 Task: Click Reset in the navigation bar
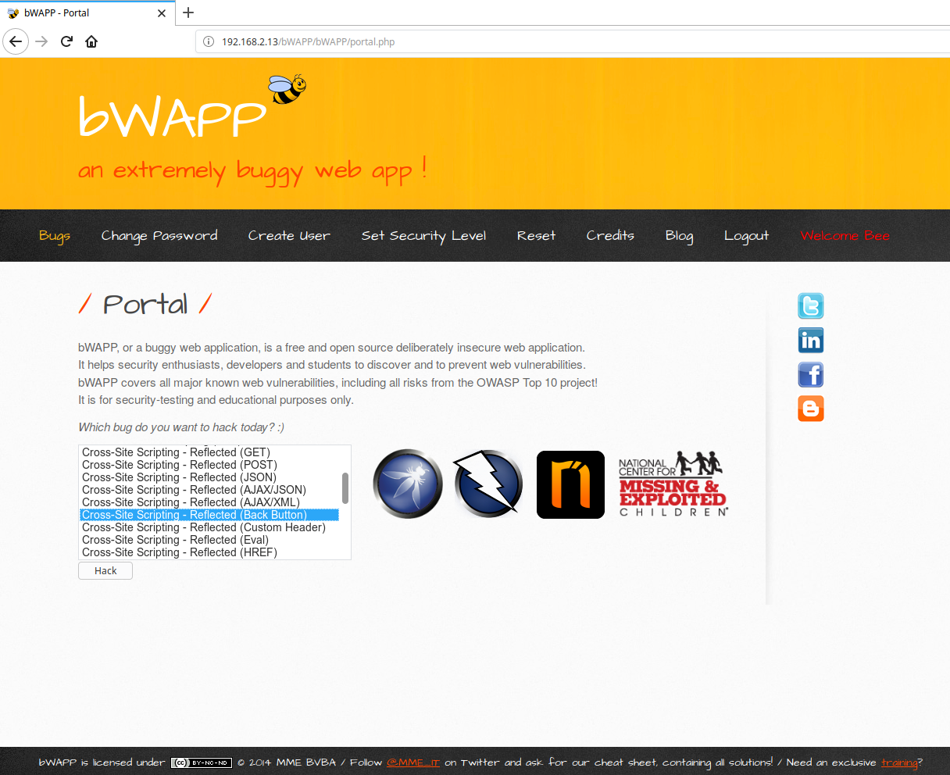click(x=537, y=235)
